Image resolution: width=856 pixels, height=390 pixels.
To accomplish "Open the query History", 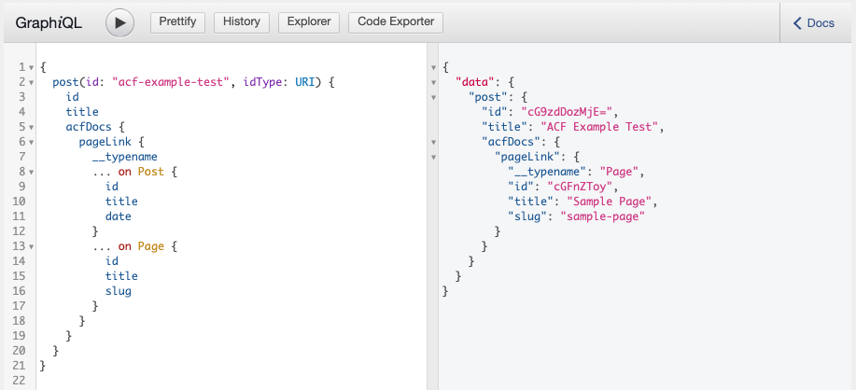I will pos(242,22).
